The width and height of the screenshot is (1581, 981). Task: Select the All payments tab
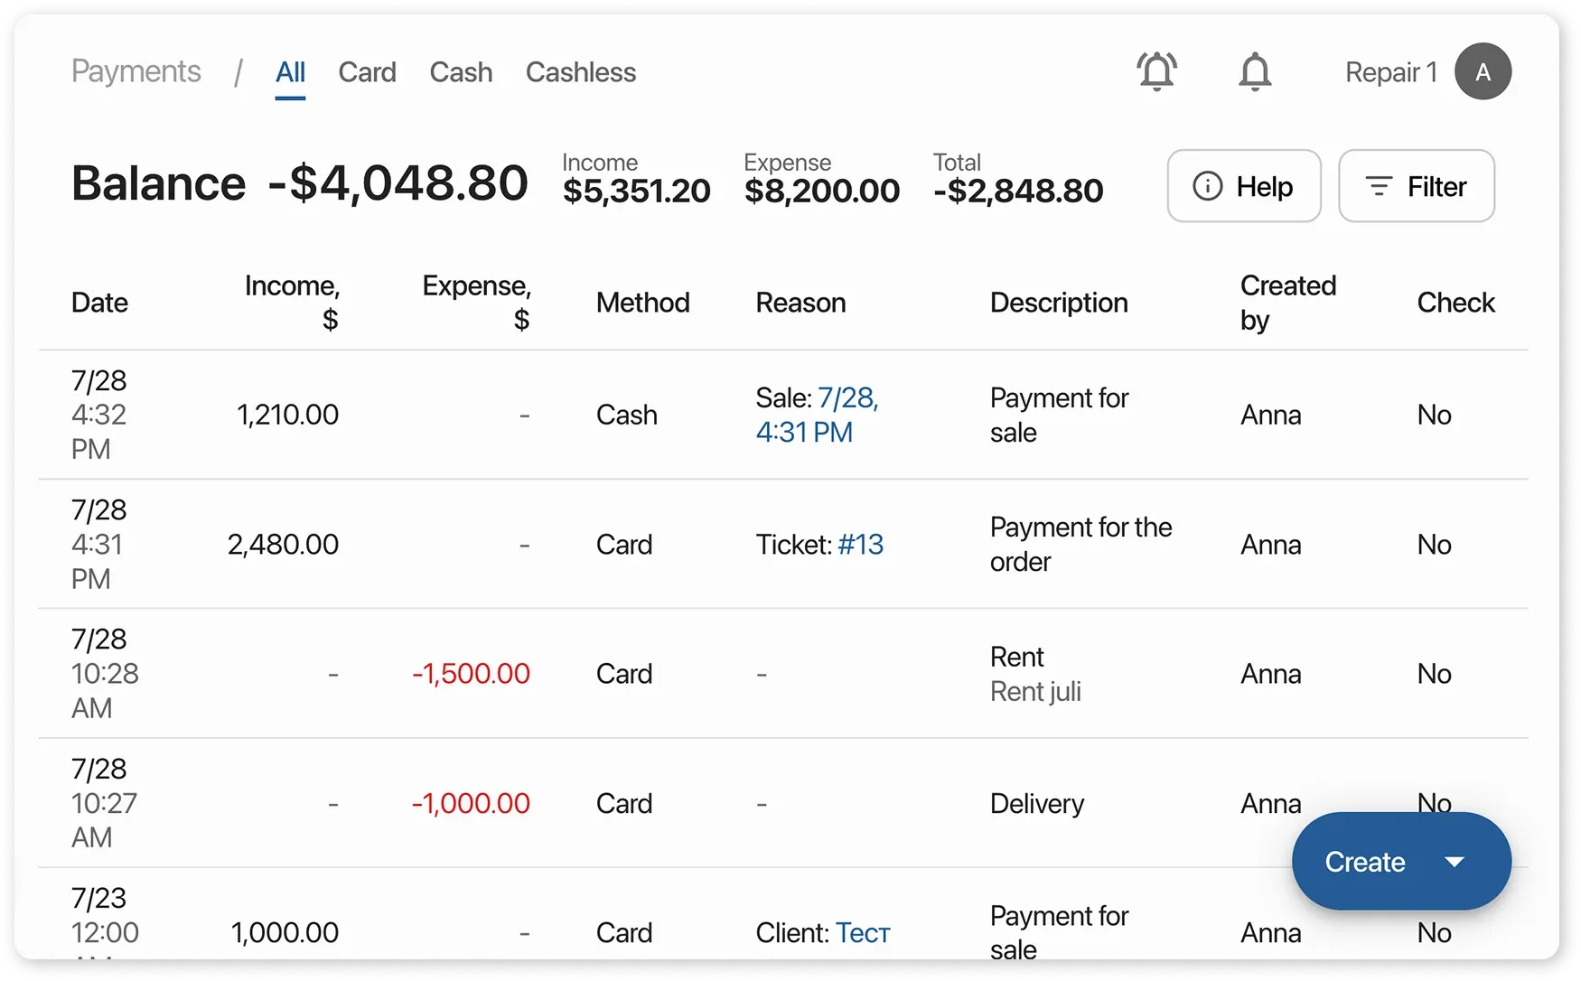pyautogui.click(x=289, y=72)
